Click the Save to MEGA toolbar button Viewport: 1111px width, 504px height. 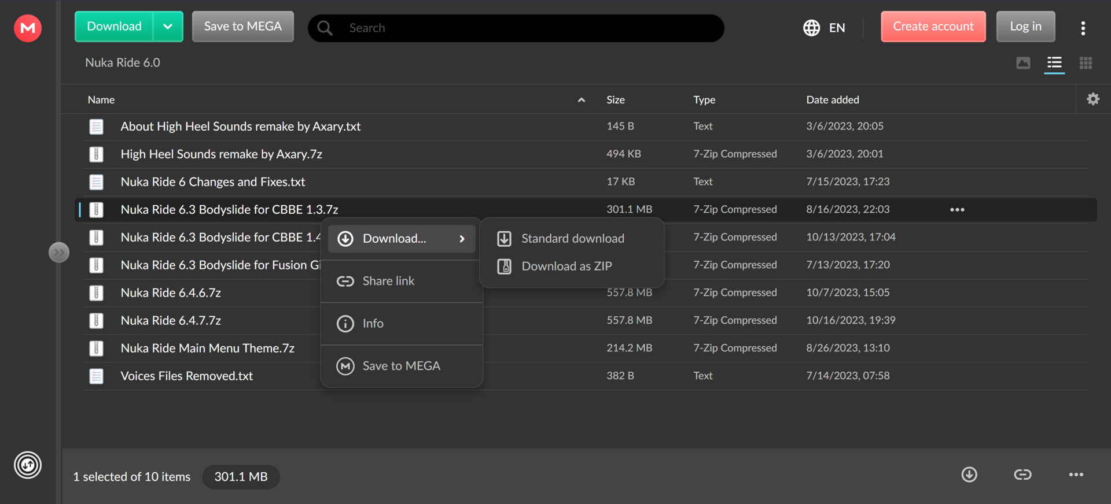(x=243, y=27)
